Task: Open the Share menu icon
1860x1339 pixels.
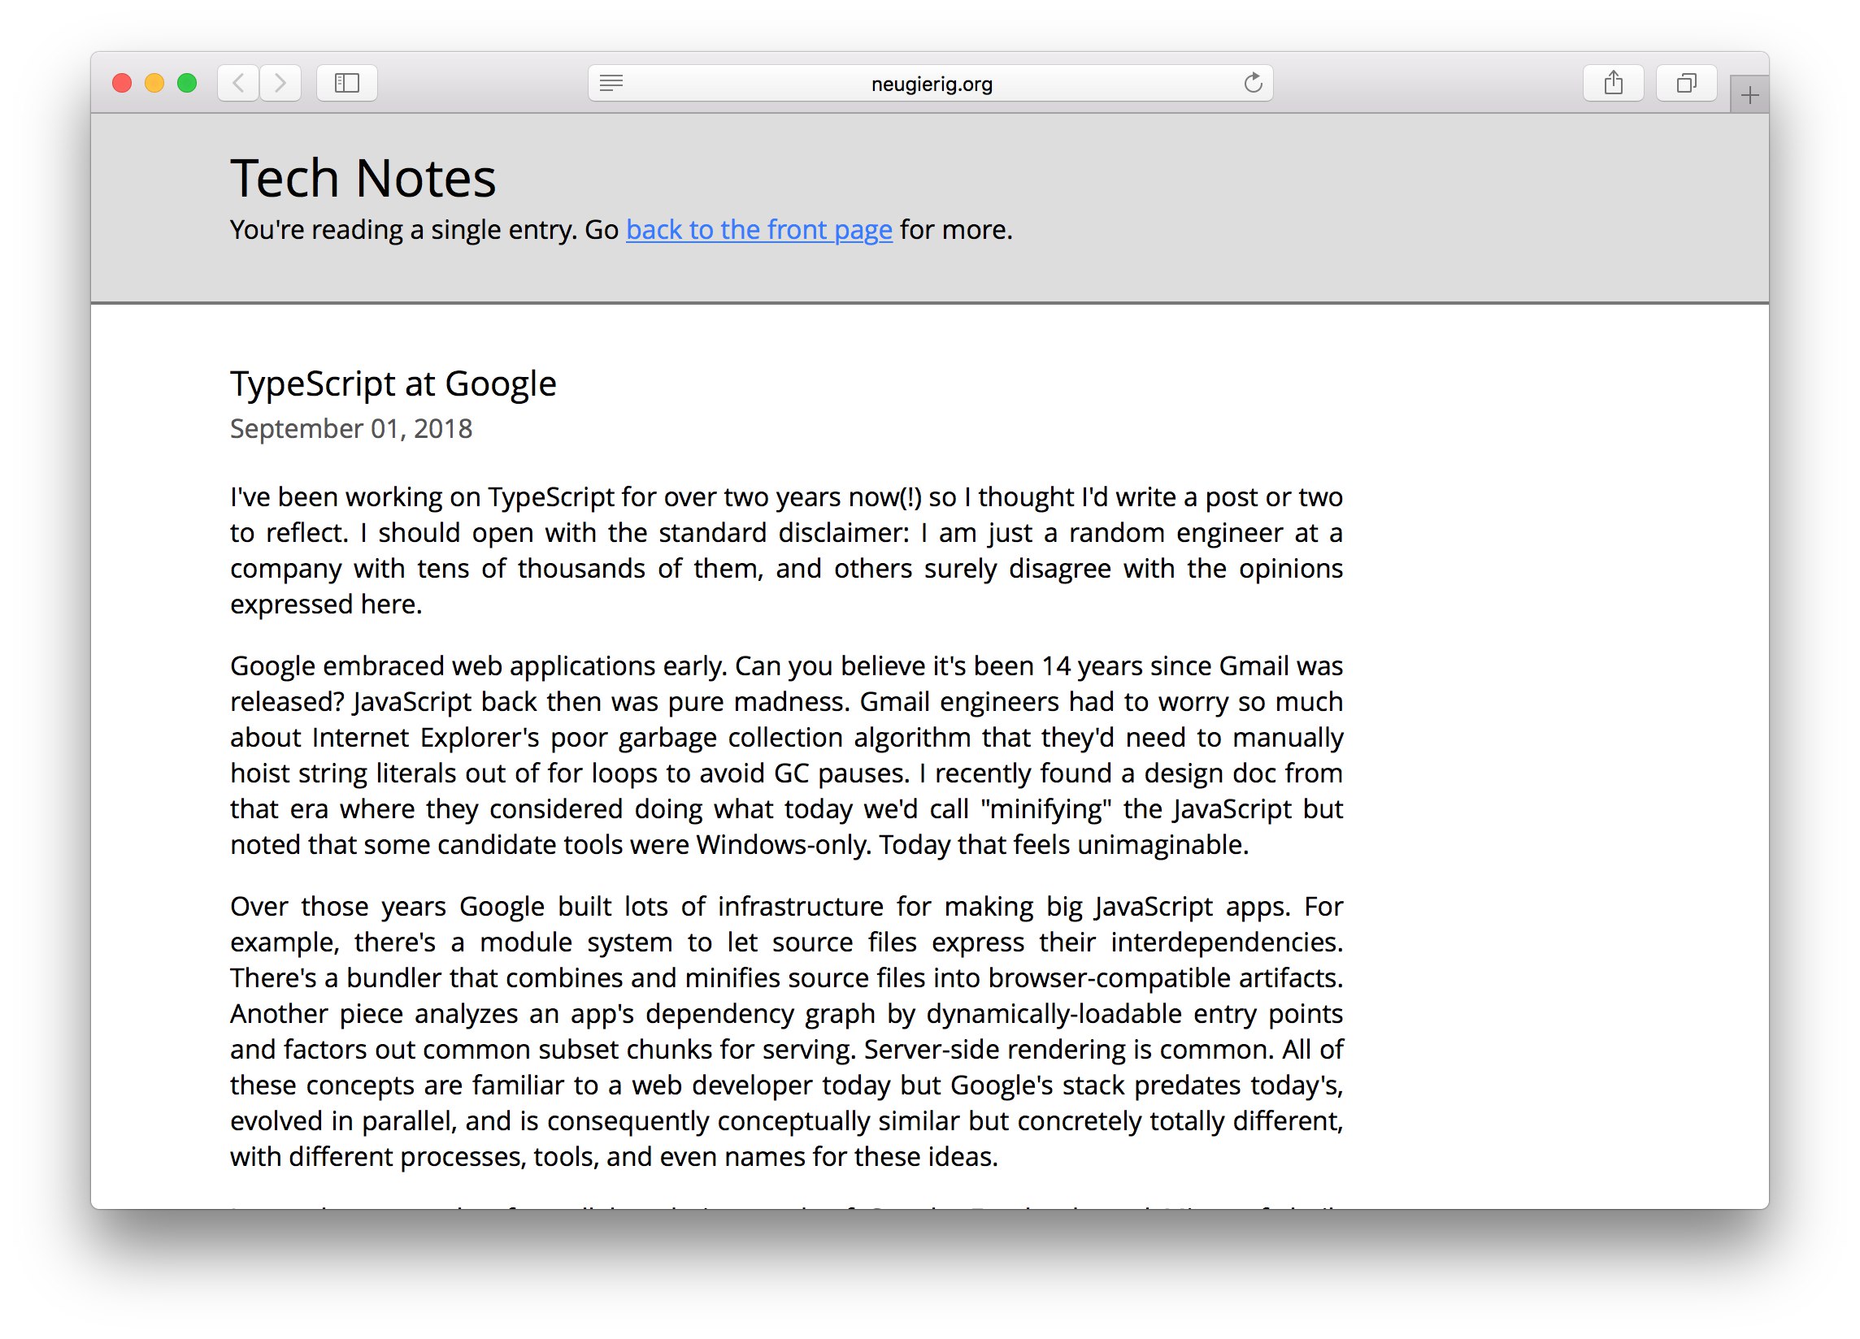Action: (x=1613, y=83)
